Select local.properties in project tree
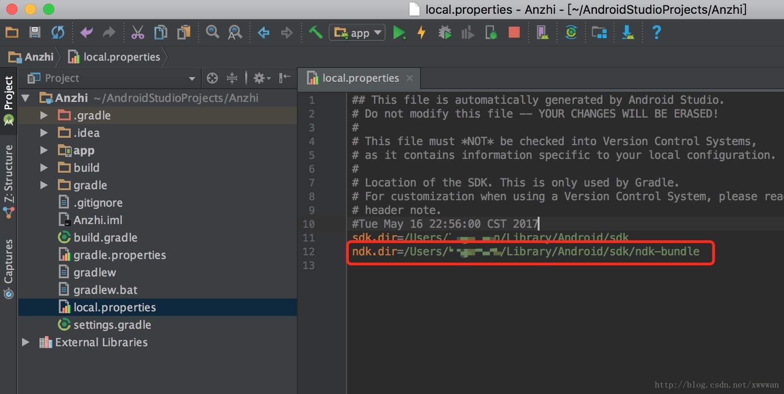 158,307
